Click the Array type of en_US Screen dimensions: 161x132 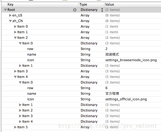click(x=85, y=16)
